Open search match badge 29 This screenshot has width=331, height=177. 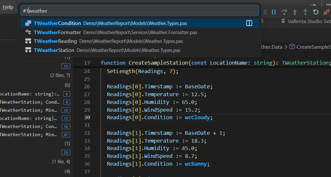pos(66,153)
